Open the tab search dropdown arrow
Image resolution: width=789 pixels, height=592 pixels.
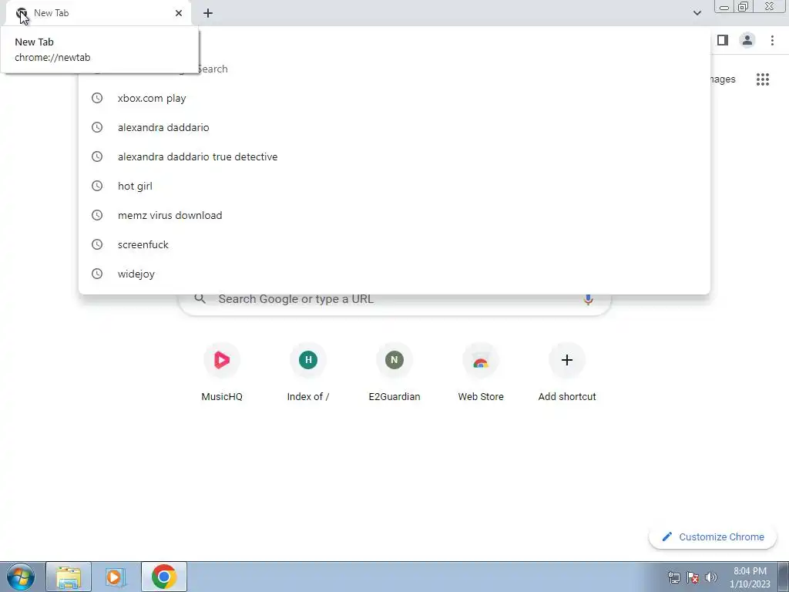click(x=697, y=13)
